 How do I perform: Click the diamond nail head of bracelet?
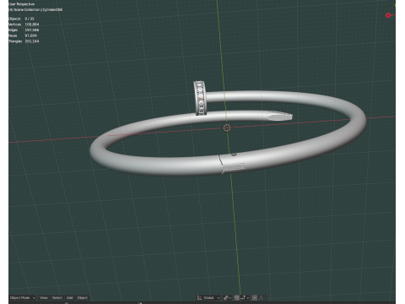pos(201,98)
